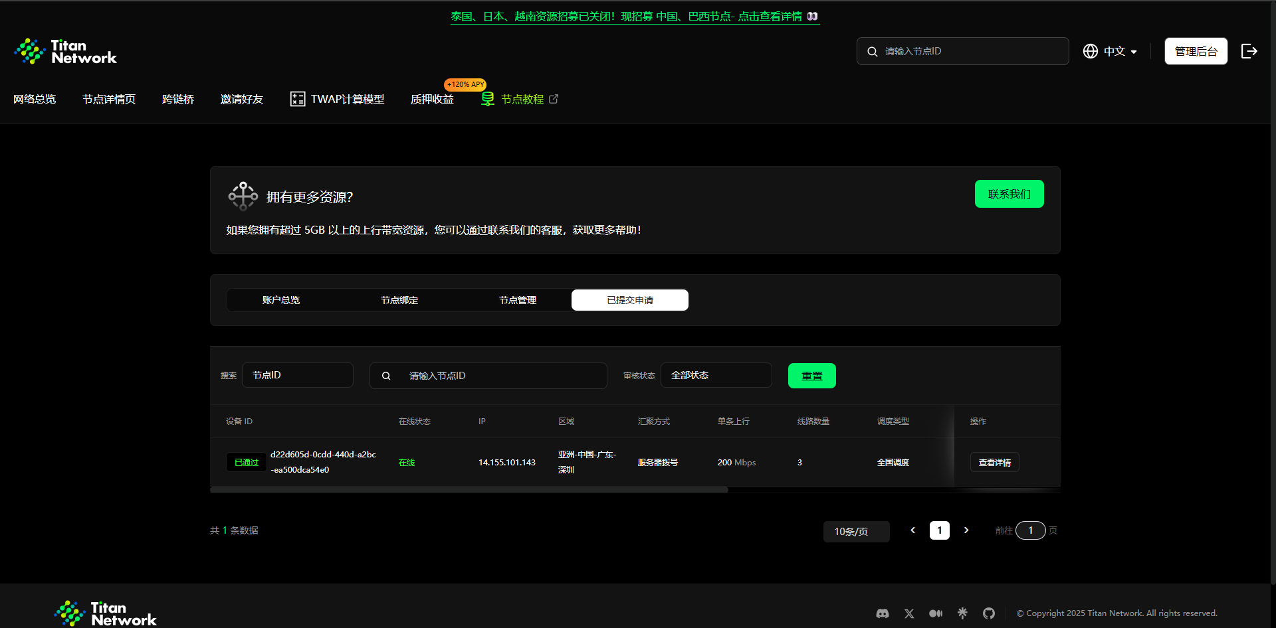This screenshot has height=628, width=1276.
Task: Switch to the 节点管理 tab
Action: (518, 300)
